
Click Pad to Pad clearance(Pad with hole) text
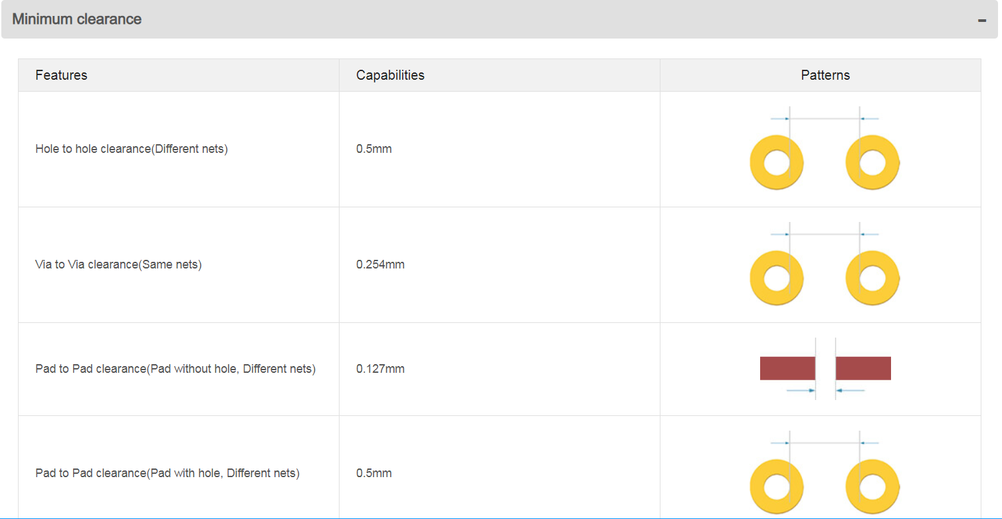(167, 473)
